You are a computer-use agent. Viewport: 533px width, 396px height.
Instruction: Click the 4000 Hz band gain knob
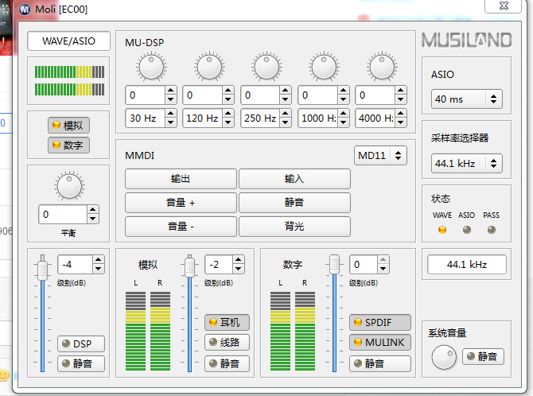[382, 67]
